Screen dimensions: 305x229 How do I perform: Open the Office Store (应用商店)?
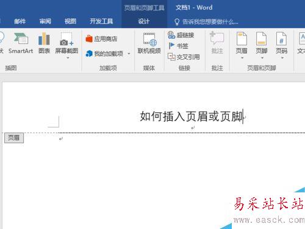pos(101,38)
